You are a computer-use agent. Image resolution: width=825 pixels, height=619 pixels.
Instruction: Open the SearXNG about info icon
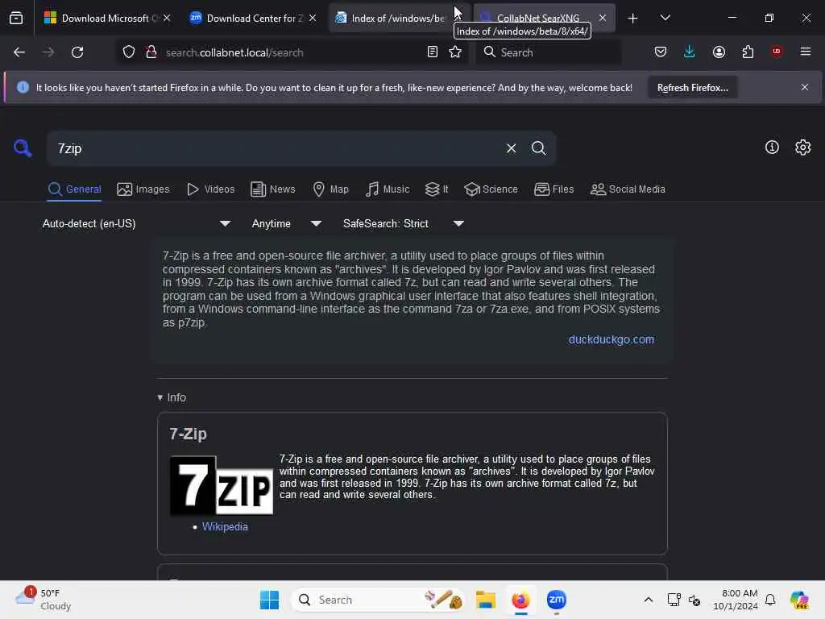[x=772, y=147]
